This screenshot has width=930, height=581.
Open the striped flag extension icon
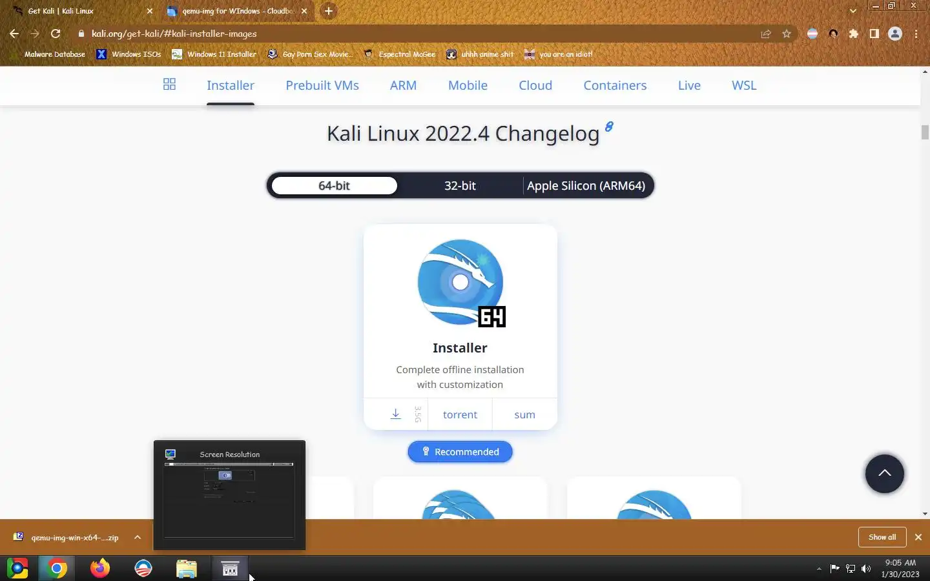point(812,34)
